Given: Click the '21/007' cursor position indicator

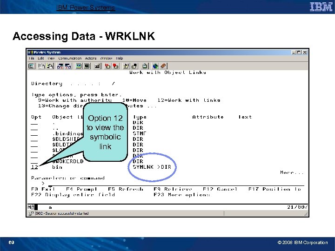Looking at the screenshot, I should (x=297, y=207).
